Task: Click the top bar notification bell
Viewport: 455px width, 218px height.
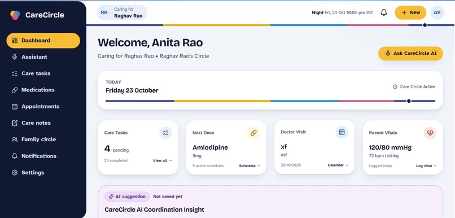Action: (384, 12)
